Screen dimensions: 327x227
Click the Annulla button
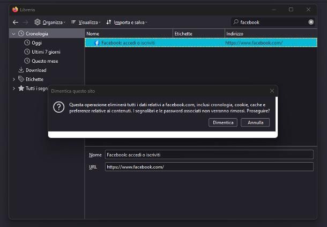(255, 122)
